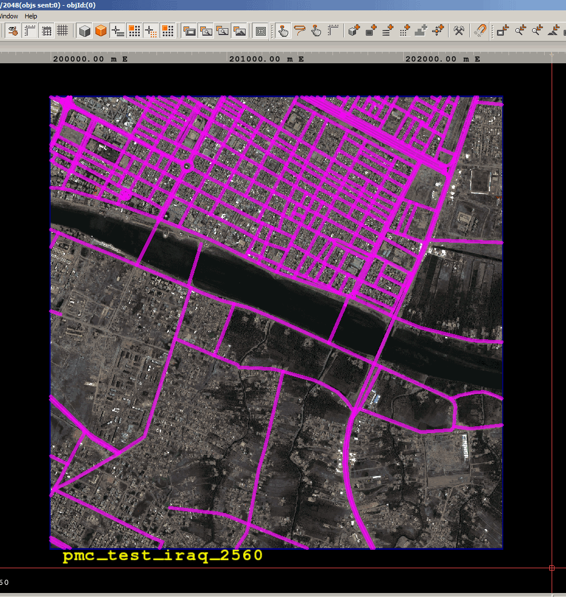Open the Window menu
Screen dimensions: 566x597
pos(9,16)
